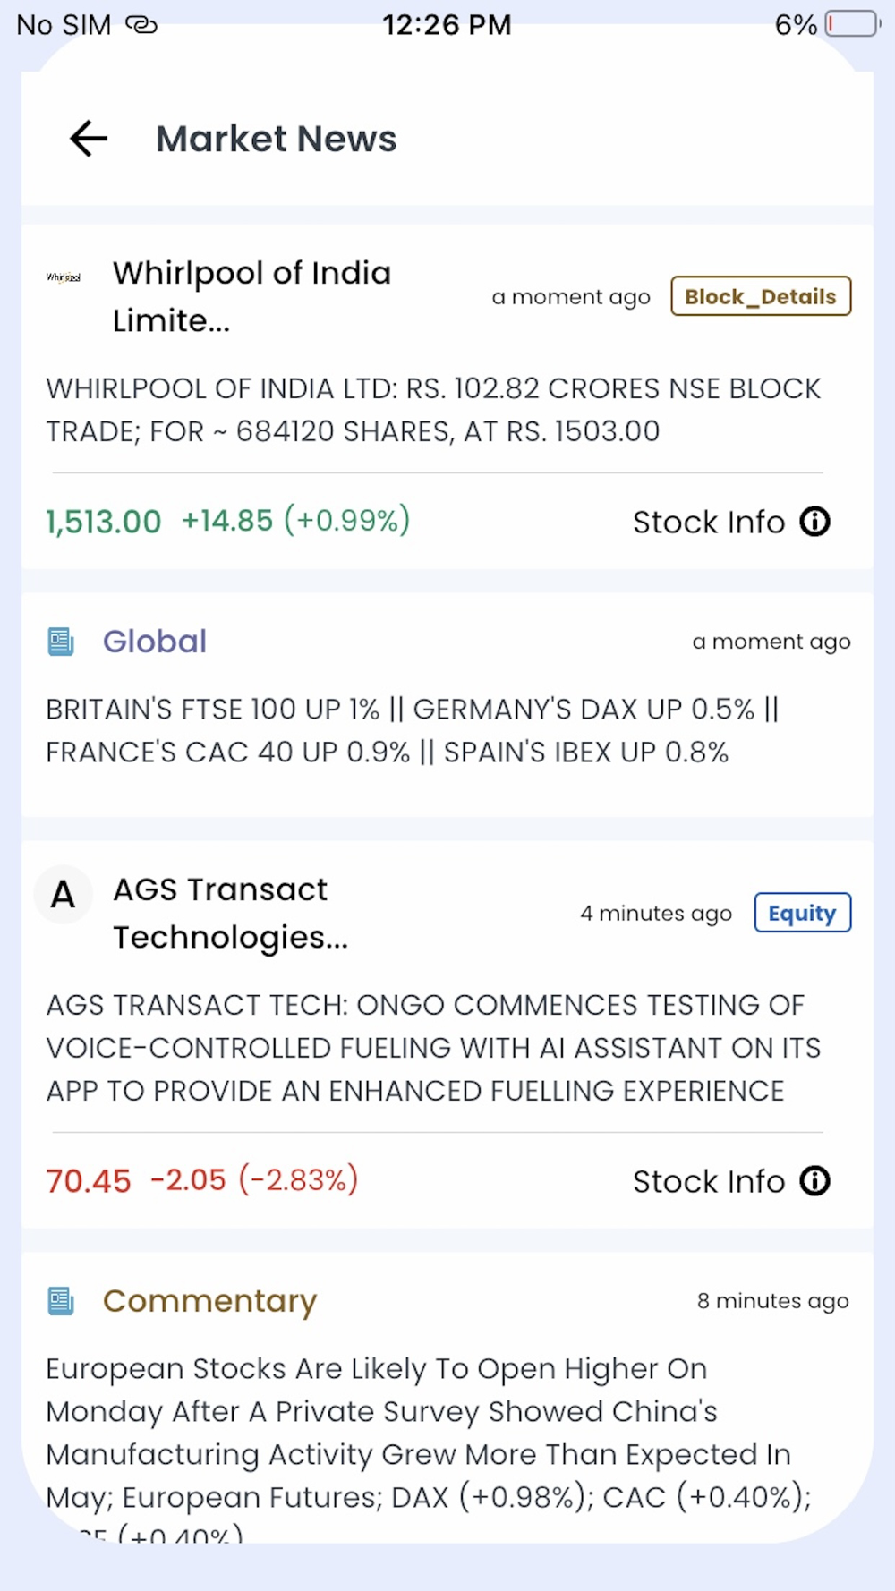Select the Commentary category label
895x1591 pixels.
[210, 1301]
